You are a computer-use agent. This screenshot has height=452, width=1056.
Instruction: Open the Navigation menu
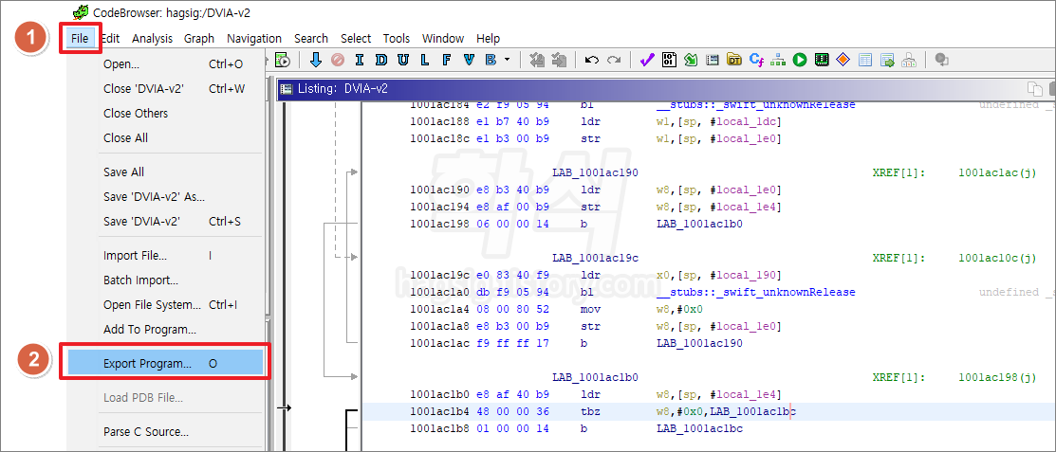pyautogui.click(x=254, y=38)
